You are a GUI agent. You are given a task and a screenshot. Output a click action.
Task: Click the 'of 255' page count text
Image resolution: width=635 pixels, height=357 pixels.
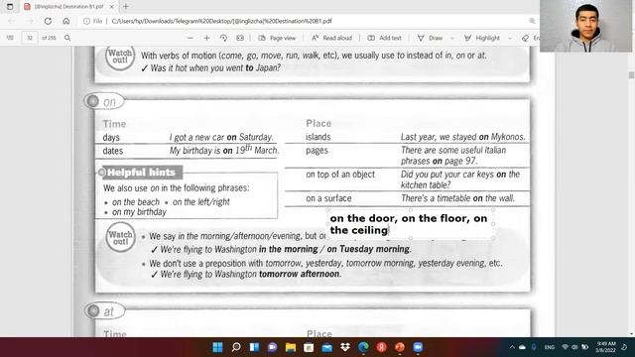click(x=49, y=38)
